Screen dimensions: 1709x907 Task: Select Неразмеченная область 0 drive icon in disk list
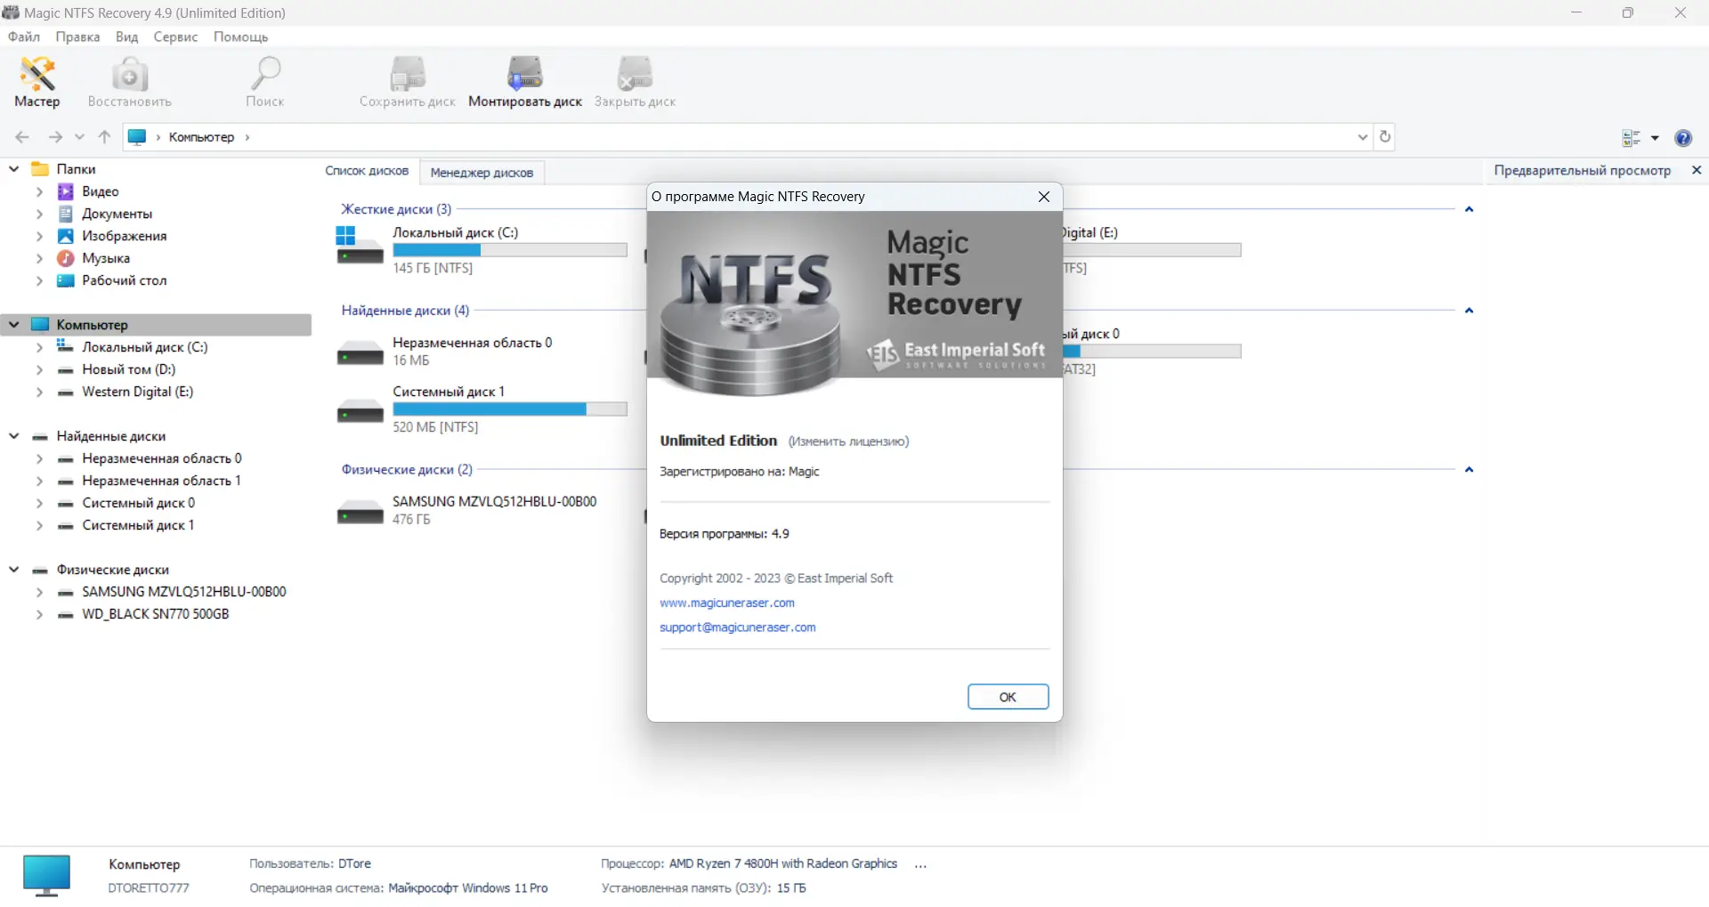360,354
